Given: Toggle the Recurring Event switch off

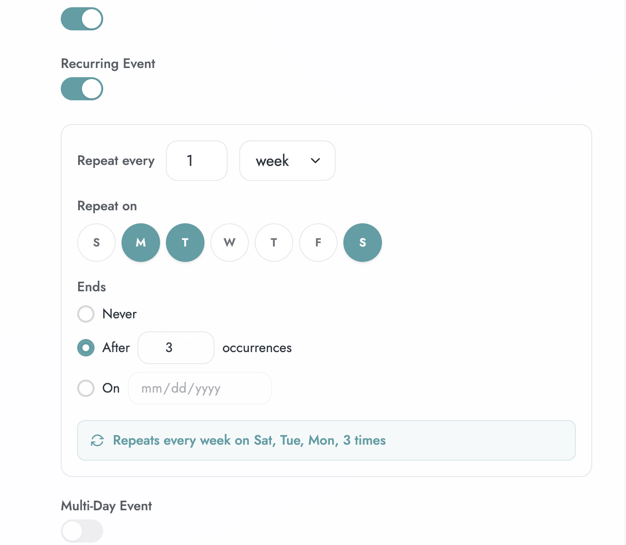Looking at the screenshot, I should pos(82,89).
